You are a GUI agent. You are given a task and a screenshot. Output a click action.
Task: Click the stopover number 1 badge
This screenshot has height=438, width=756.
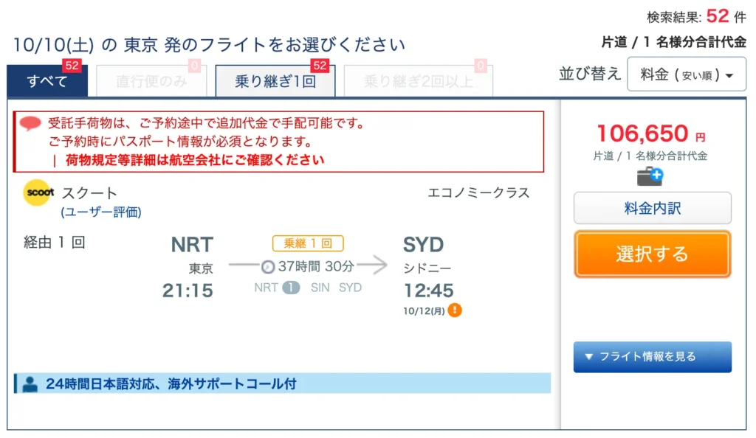tap(291, 288)
